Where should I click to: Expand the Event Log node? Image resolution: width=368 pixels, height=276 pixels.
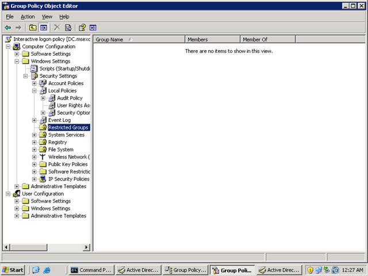tap(34, 120)
